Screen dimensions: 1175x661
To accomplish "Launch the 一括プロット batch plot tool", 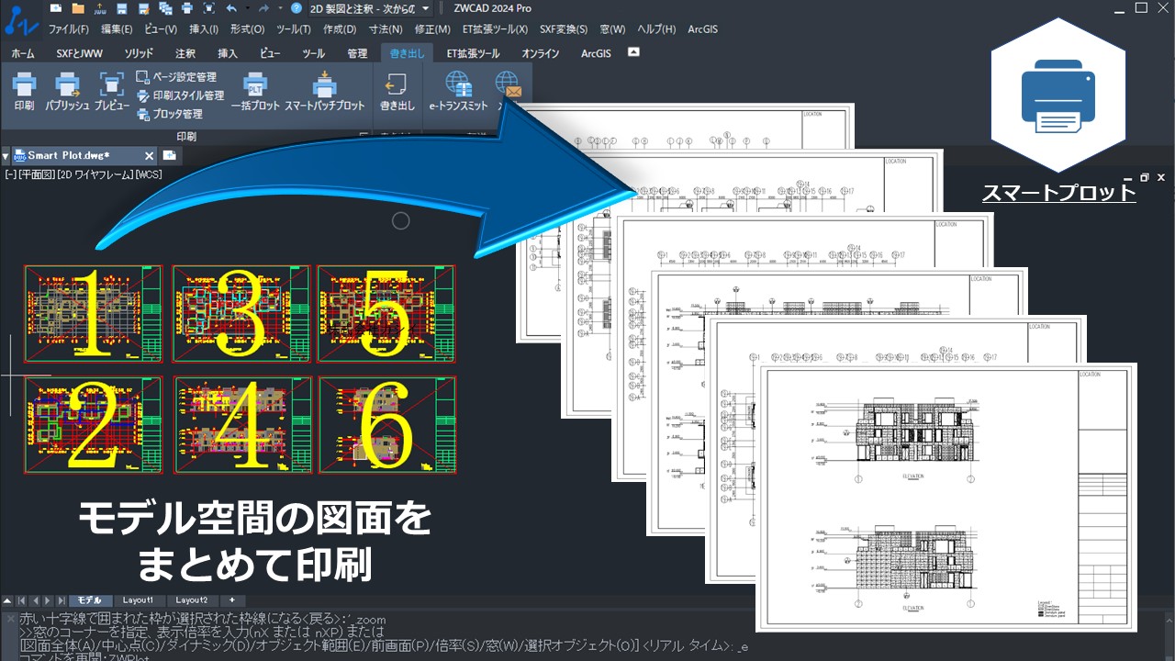I will (x=254, y=92).
